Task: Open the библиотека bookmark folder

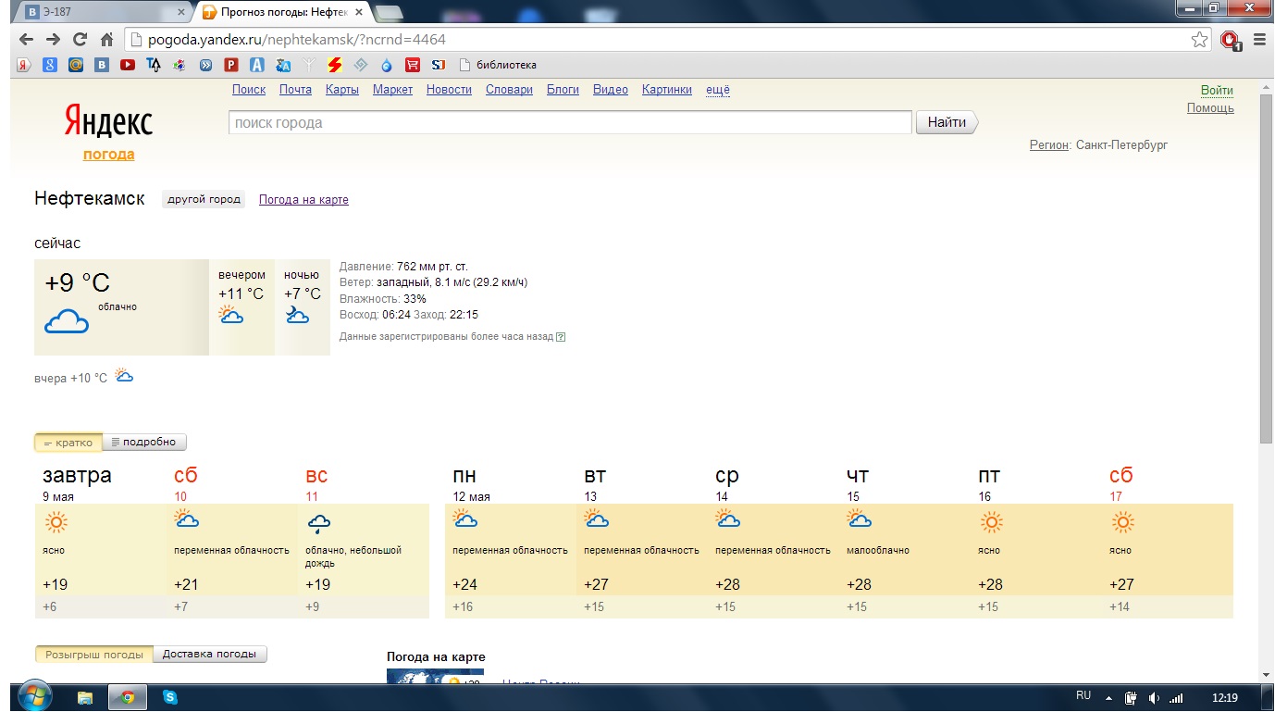Action: coord(498,65)
